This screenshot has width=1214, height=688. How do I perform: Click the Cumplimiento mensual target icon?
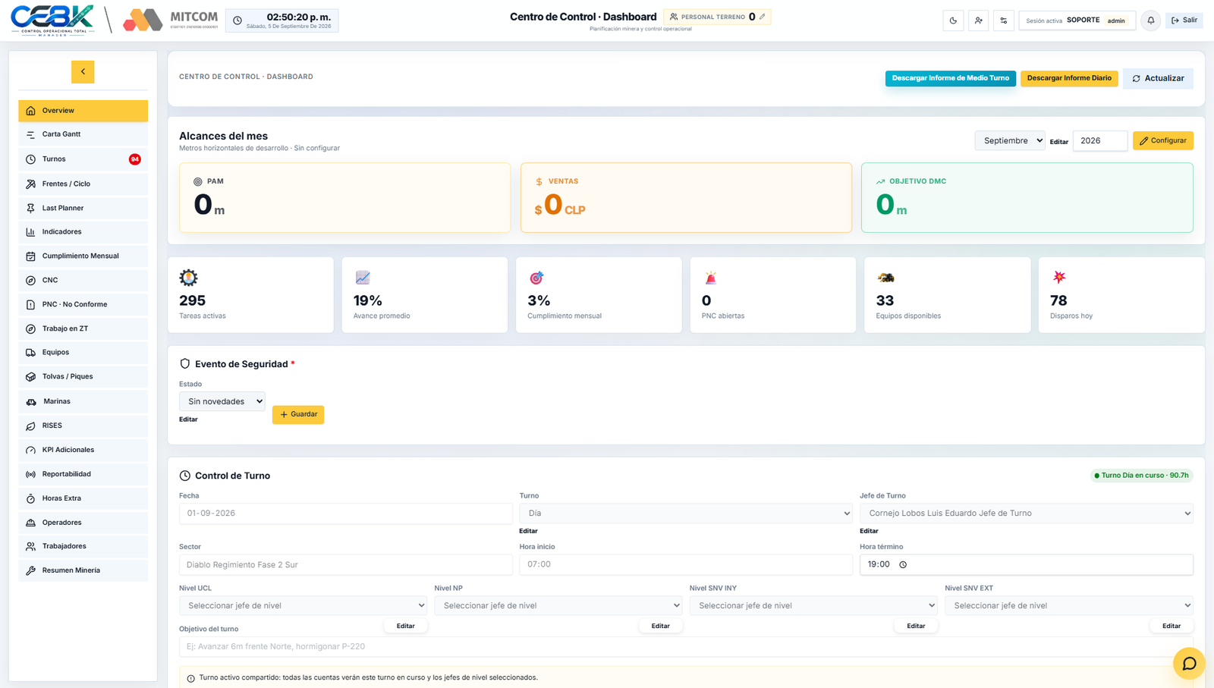pos(536,278)
